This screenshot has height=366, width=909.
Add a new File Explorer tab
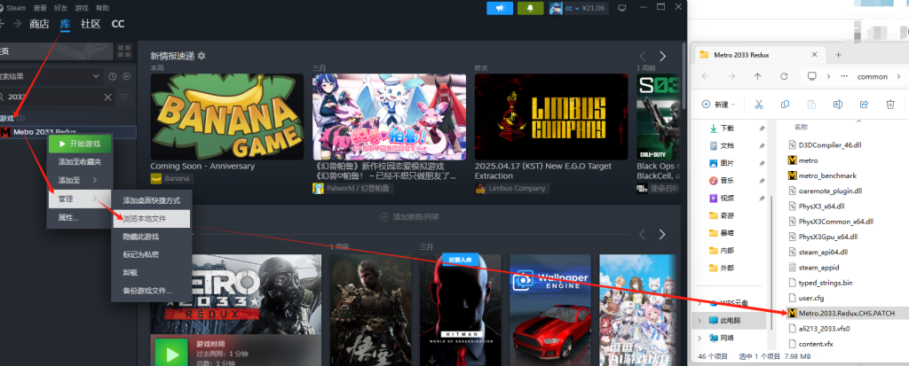tap(838, 55)
